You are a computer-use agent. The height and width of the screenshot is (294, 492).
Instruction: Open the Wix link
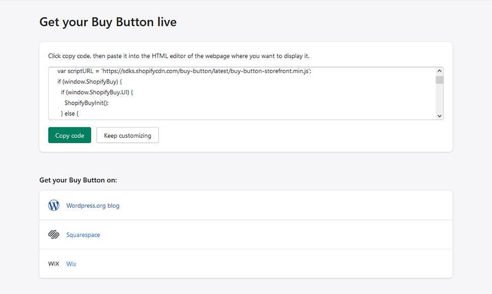coord(71,264)
